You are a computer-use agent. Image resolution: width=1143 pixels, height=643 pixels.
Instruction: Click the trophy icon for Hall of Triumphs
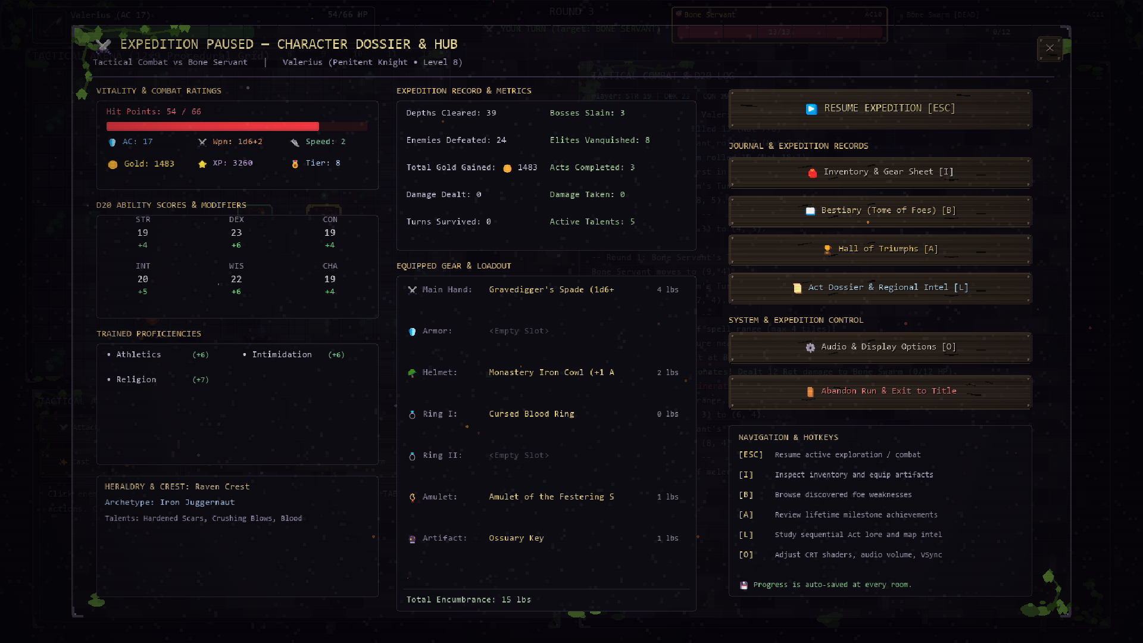827,249
